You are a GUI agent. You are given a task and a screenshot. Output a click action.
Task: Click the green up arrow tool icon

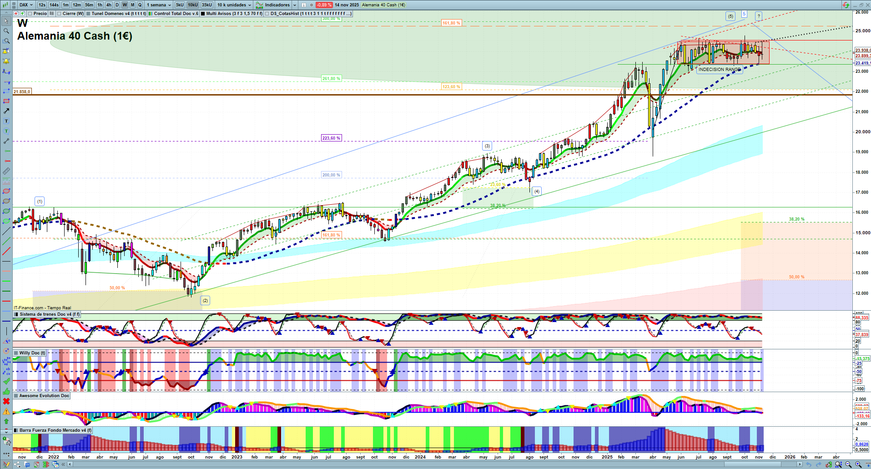point(6,421)
